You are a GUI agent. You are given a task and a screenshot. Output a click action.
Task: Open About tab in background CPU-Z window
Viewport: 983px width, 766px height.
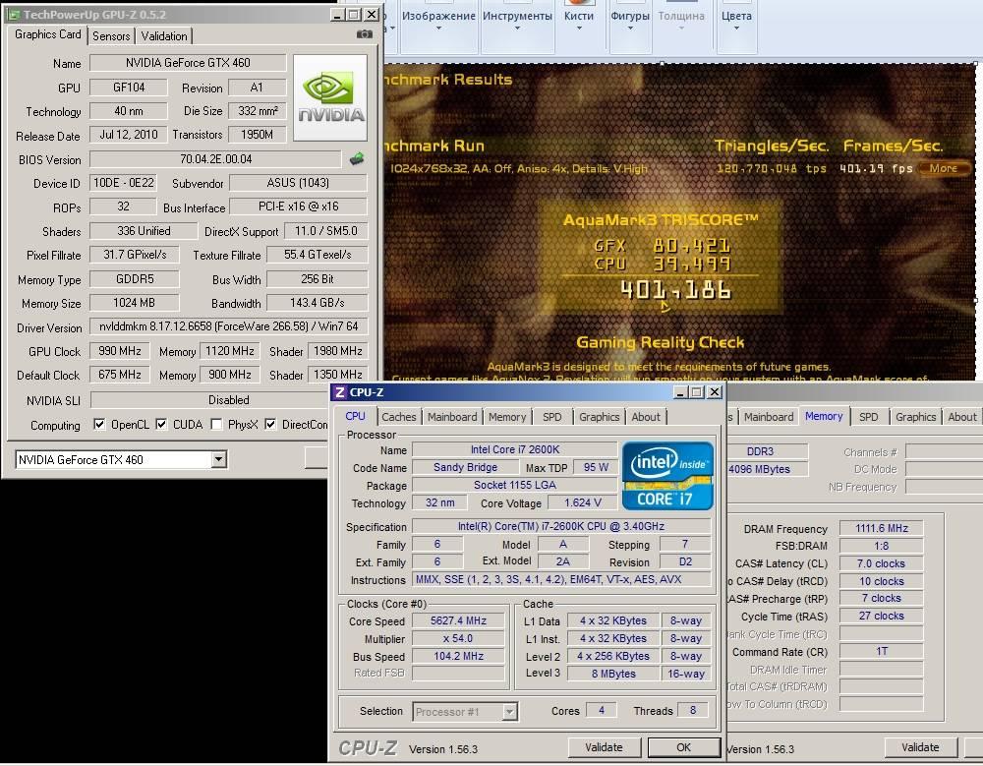[961, 417]
